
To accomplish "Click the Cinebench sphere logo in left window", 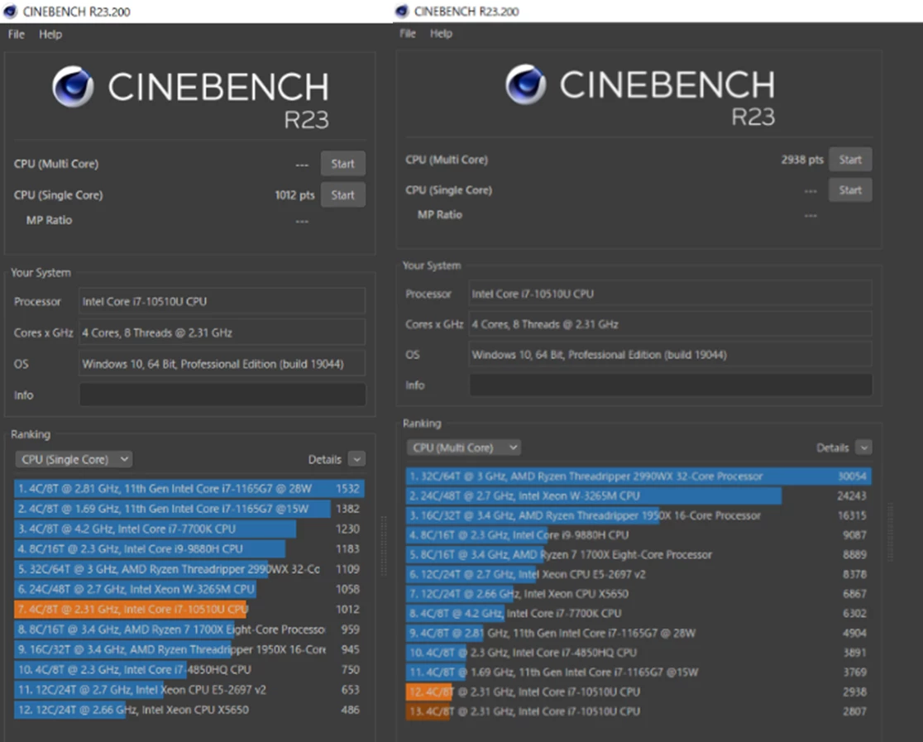I will click(73, 87).
